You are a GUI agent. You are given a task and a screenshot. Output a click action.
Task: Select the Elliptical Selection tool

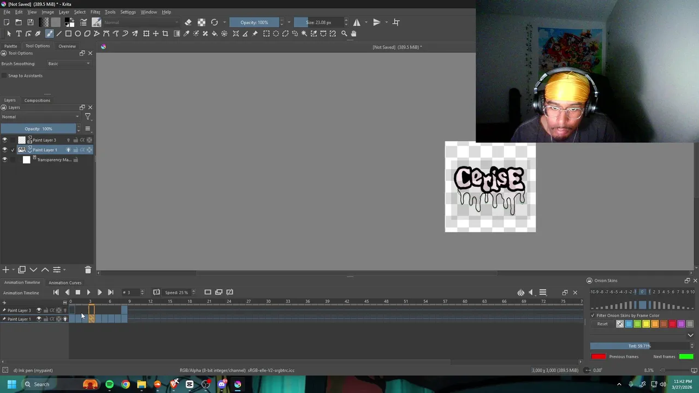276,33
